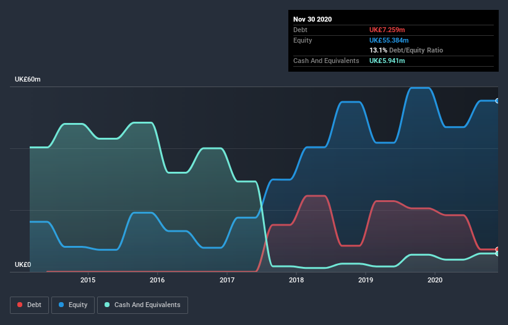Click the UK£5.941m cash value
This screenshot has height=325, width=508.
pyautogui.click(x=387, y=61)
